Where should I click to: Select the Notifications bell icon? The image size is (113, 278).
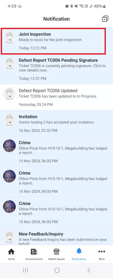click(79, 251)
